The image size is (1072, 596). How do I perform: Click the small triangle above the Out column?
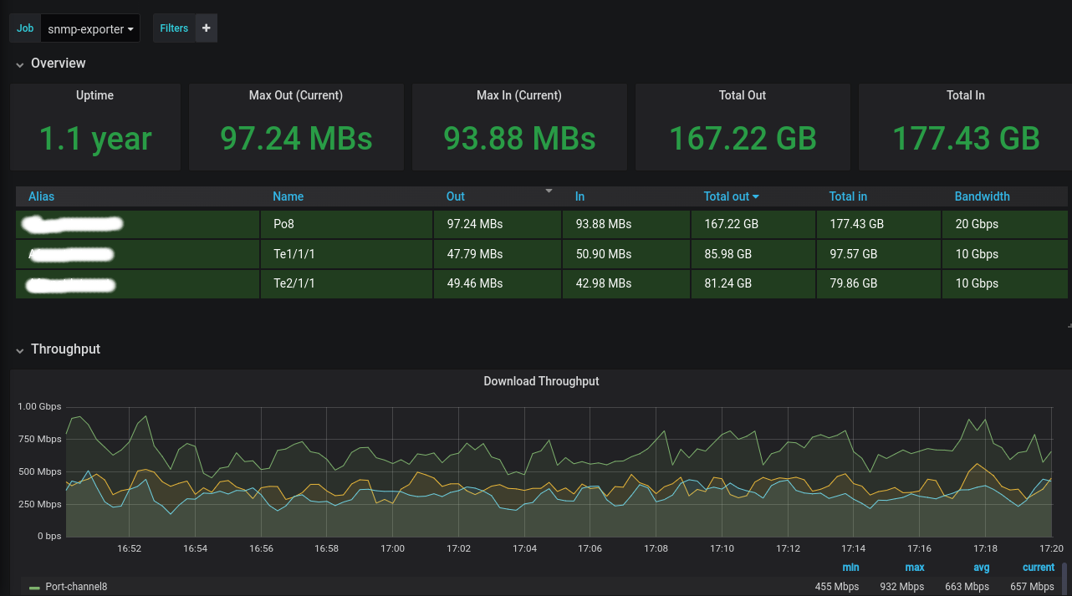point(549,191)
